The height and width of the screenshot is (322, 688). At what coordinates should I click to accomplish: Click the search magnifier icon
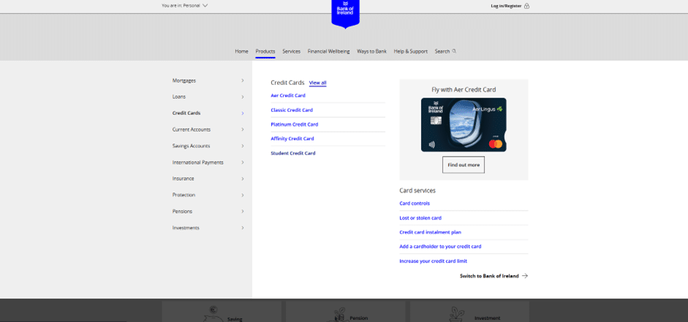coord(454,51)
